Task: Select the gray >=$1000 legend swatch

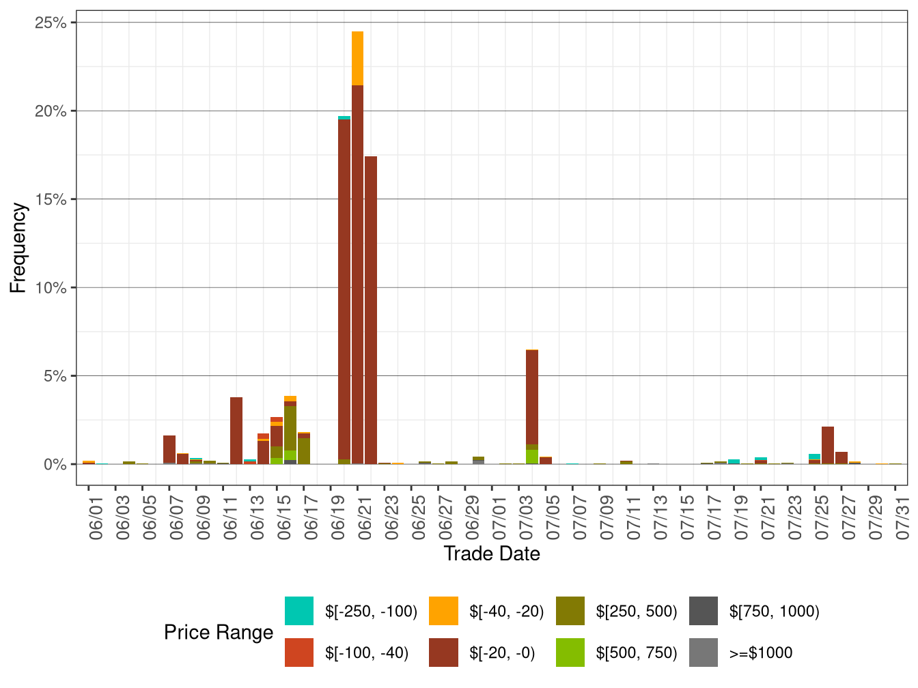Action: click(704, 653)
